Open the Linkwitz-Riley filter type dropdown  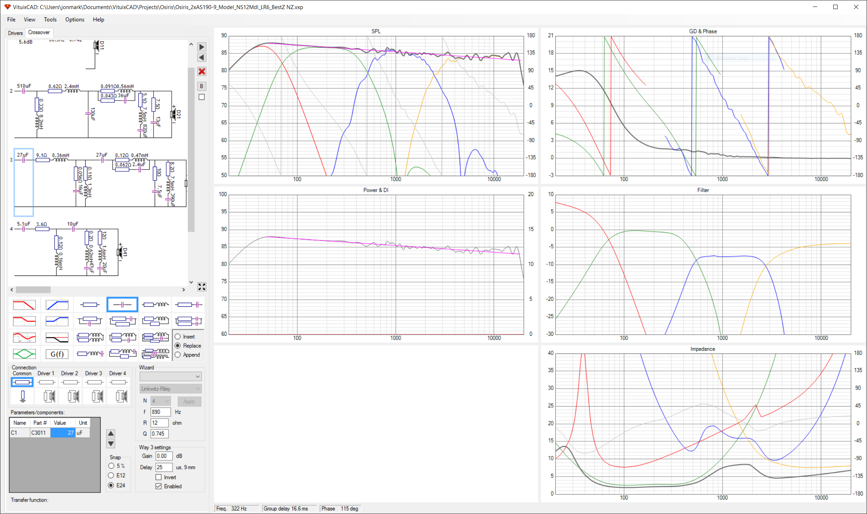(170, 389)
